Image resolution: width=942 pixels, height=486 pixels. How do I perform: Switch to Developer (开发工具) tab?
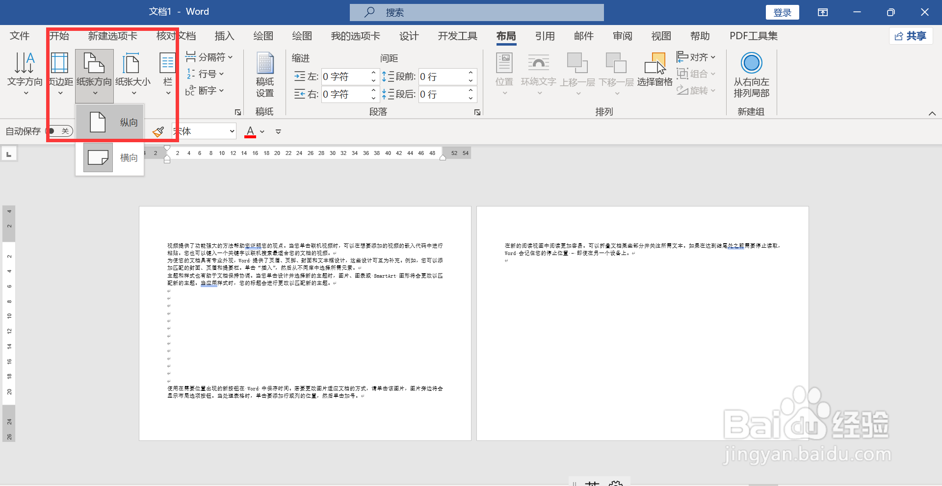point(457,36)
